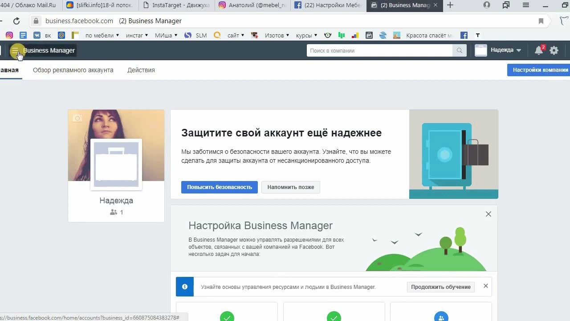Close the active Business Manager browser tab
The height and width of the screenshot is (321, 570).
tap(436, 5)
